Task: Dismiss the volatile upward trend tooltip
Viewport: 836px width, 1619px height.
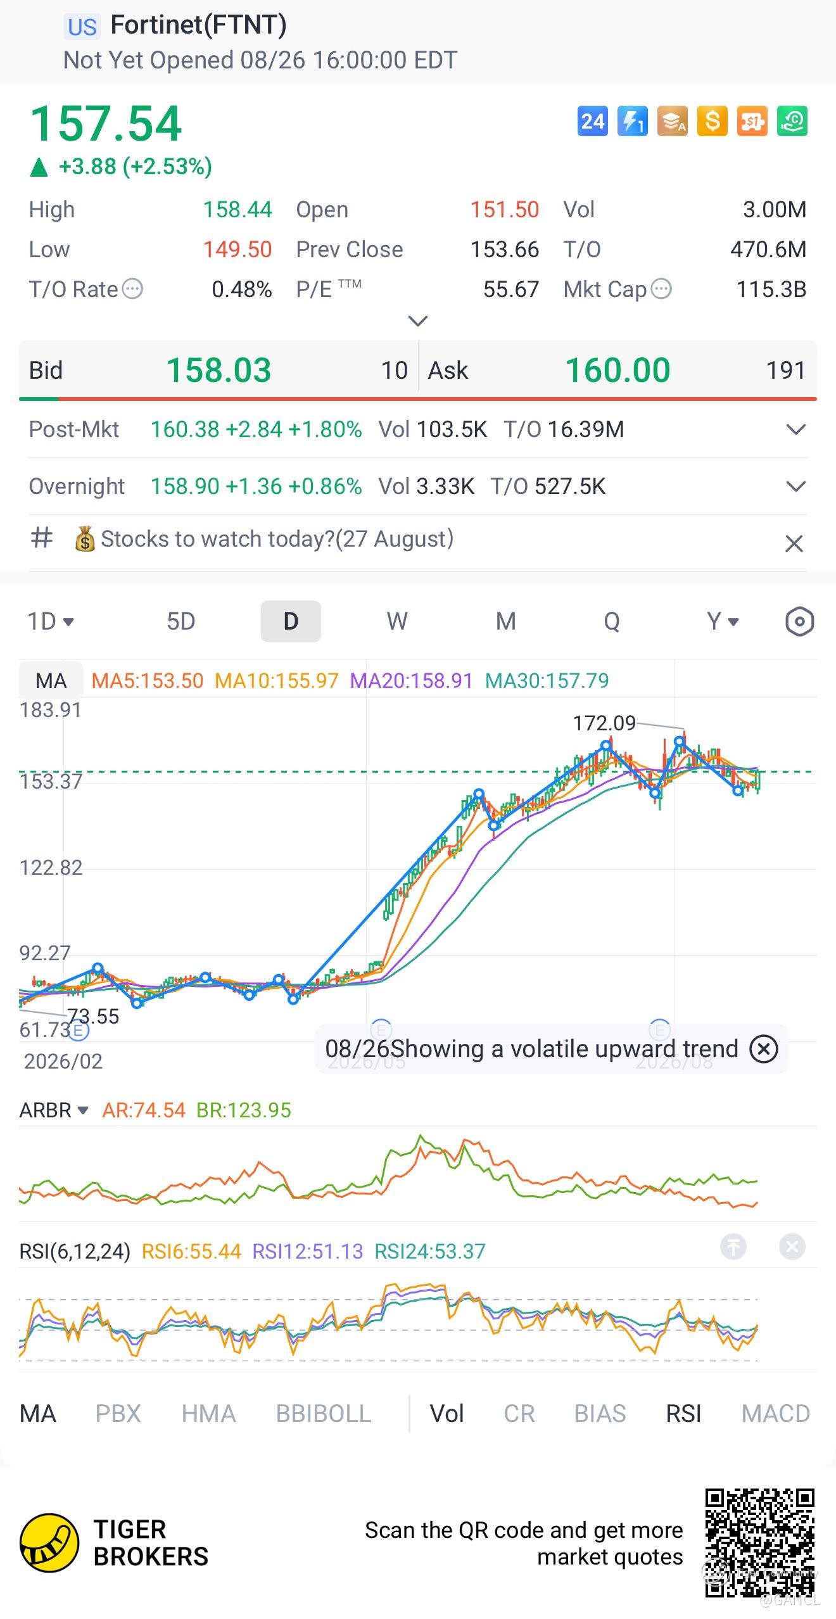Action: (764, 1049)
